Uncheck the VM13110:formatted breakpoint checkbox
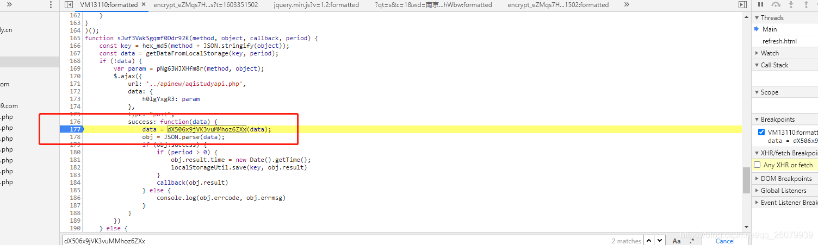 761,132
